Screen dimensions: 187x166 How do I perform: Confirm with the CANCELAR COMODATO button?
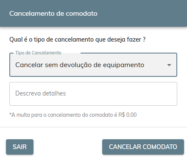pyautogui.click(x=143, y=147)
